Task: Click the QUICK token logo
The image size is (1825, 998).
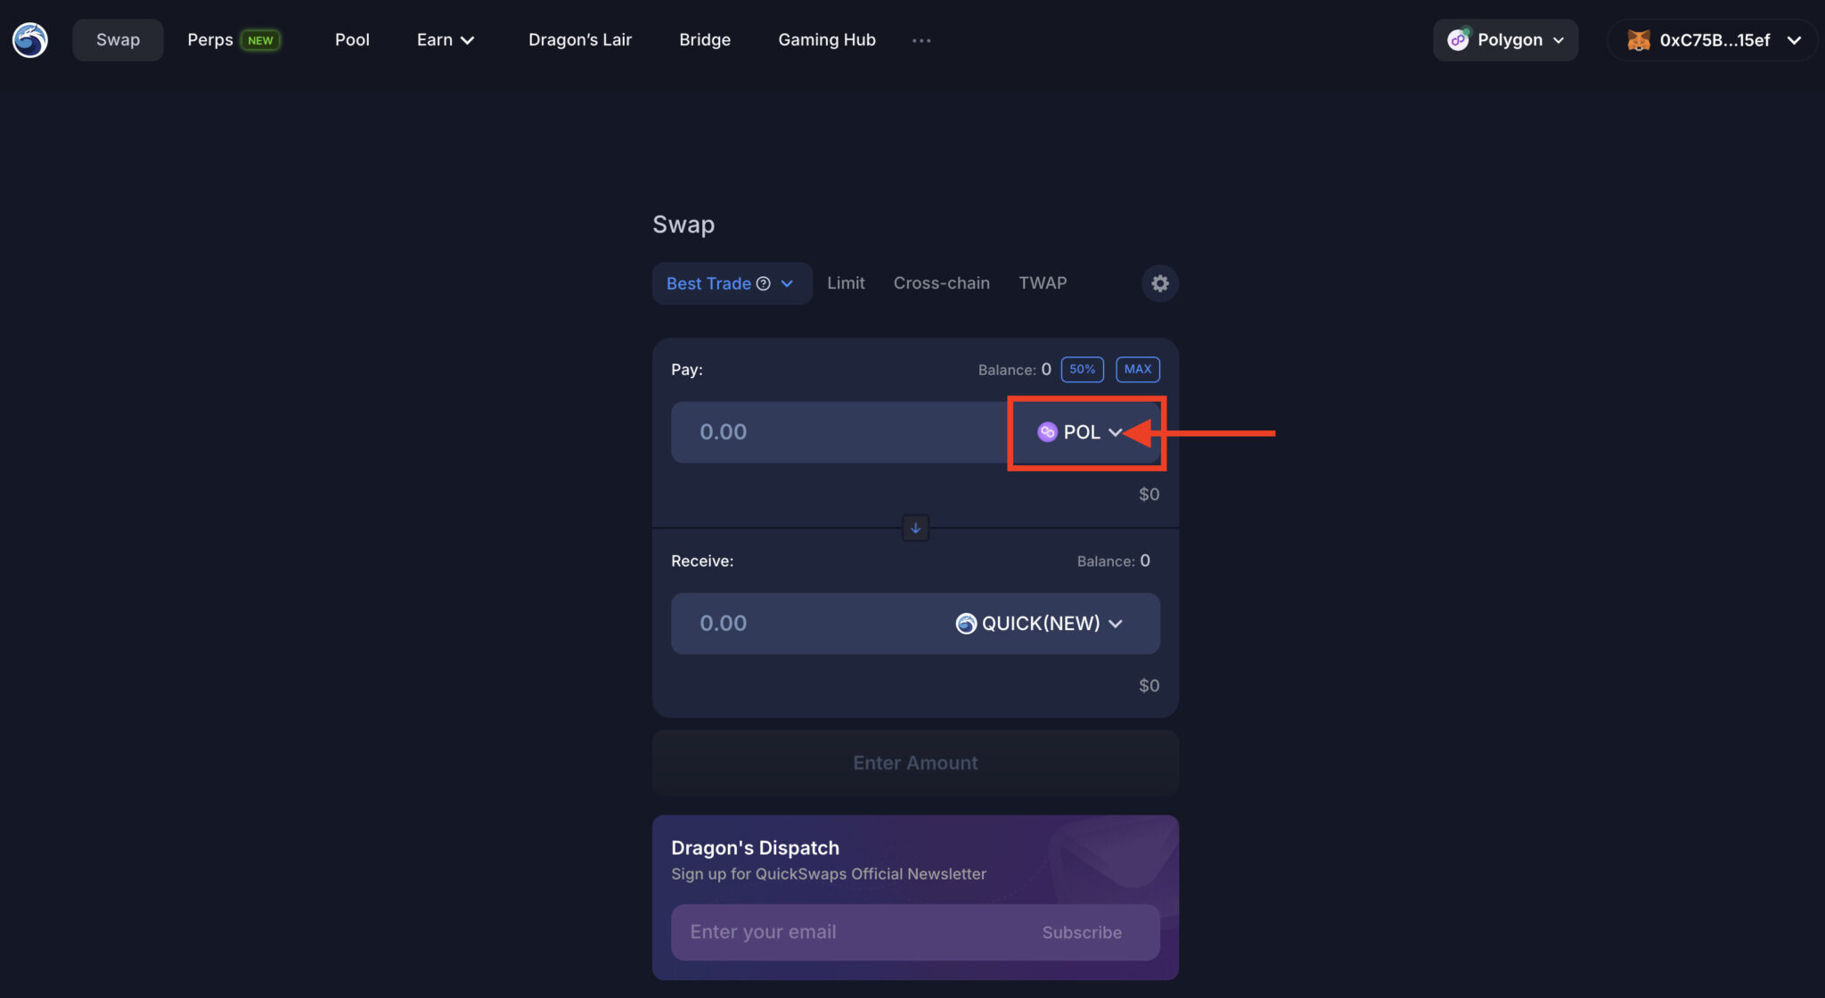Action: pos(966,624)
